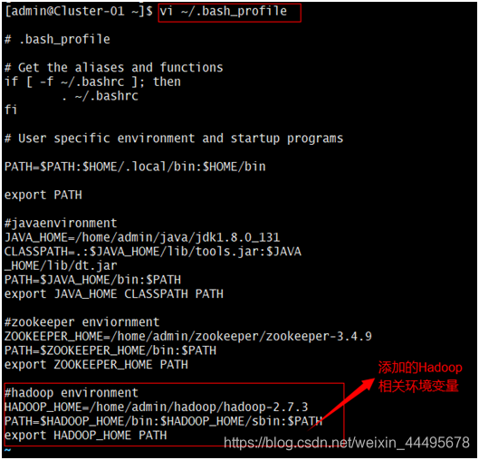The width and height of the screenshot is (479, 460).
Task: Click '# Get the aliases and functions' line
Action: (114, 68)
